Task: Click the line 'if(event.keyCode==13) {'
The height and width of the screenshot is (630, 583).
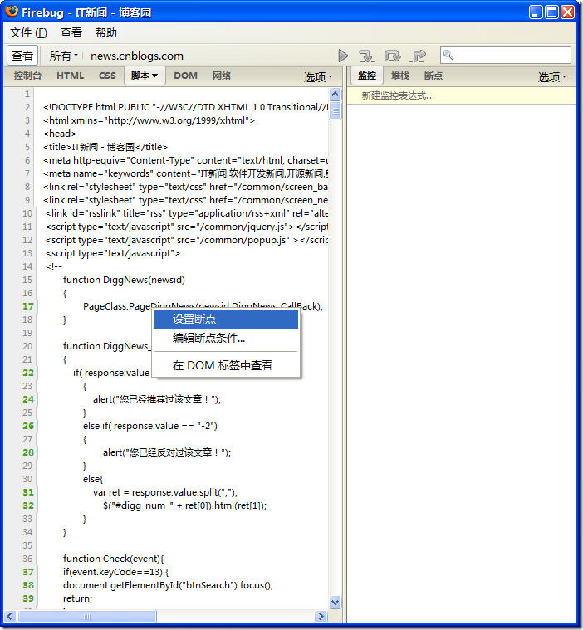Action: [x=116, y=572]
